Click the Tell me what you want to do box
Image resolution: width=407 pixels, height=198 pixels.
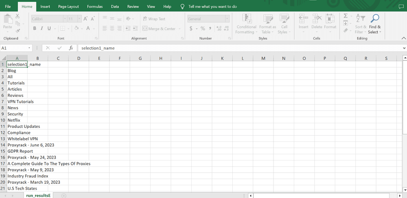tap(212, 7)
